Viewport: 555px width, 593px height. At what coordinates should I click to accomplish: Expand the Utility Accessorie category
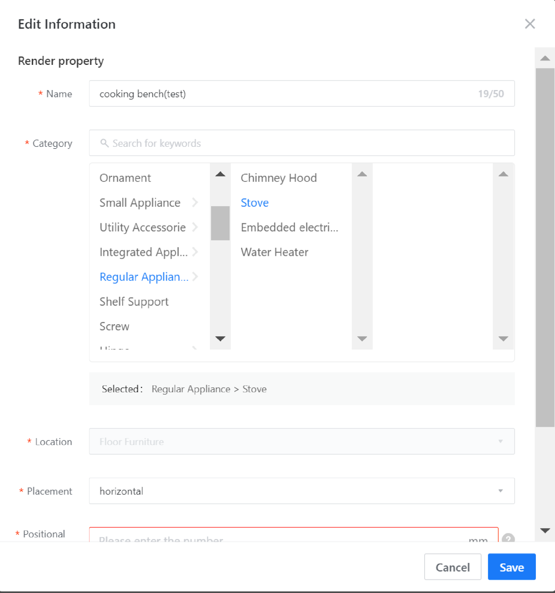195,227
